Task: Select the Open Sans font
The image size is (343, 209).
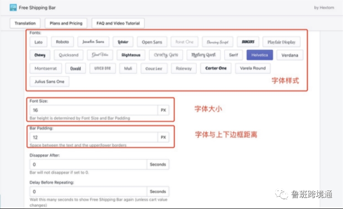Action: (152, 42)
